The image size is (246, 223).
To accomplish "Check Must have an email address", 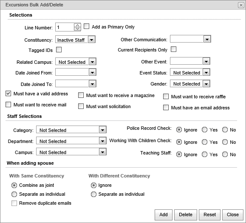I will point(166,108).
